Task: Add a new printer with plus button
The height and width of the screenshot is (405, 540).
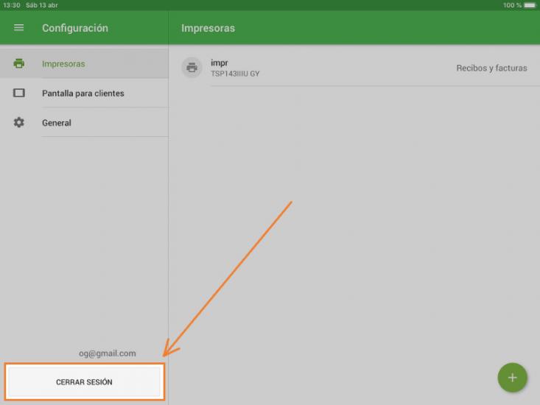Action: click(x=512, y=378)
